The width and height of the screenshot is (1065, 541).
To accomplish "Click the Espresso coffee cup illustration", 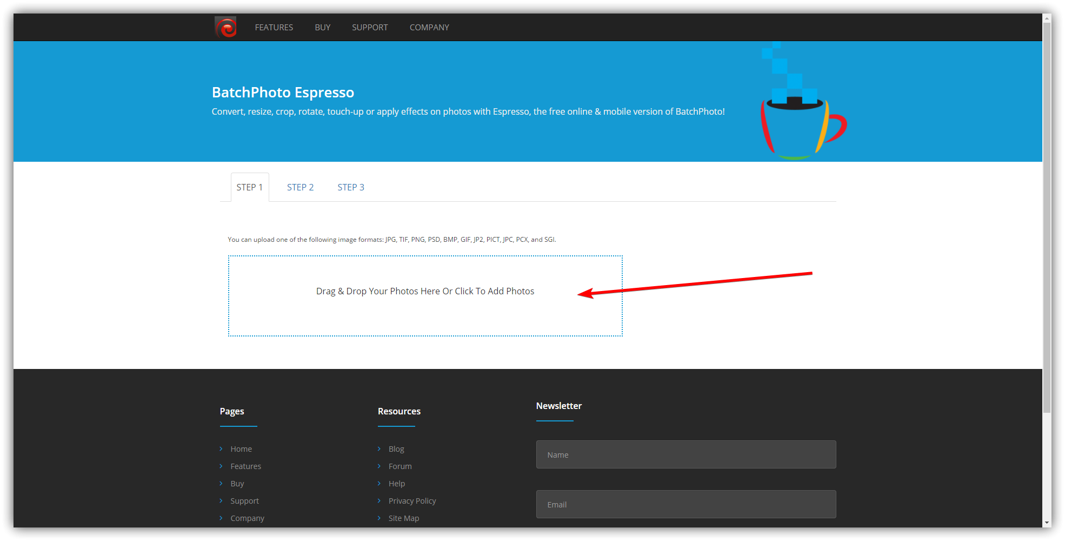I will (x=804, y=101).
